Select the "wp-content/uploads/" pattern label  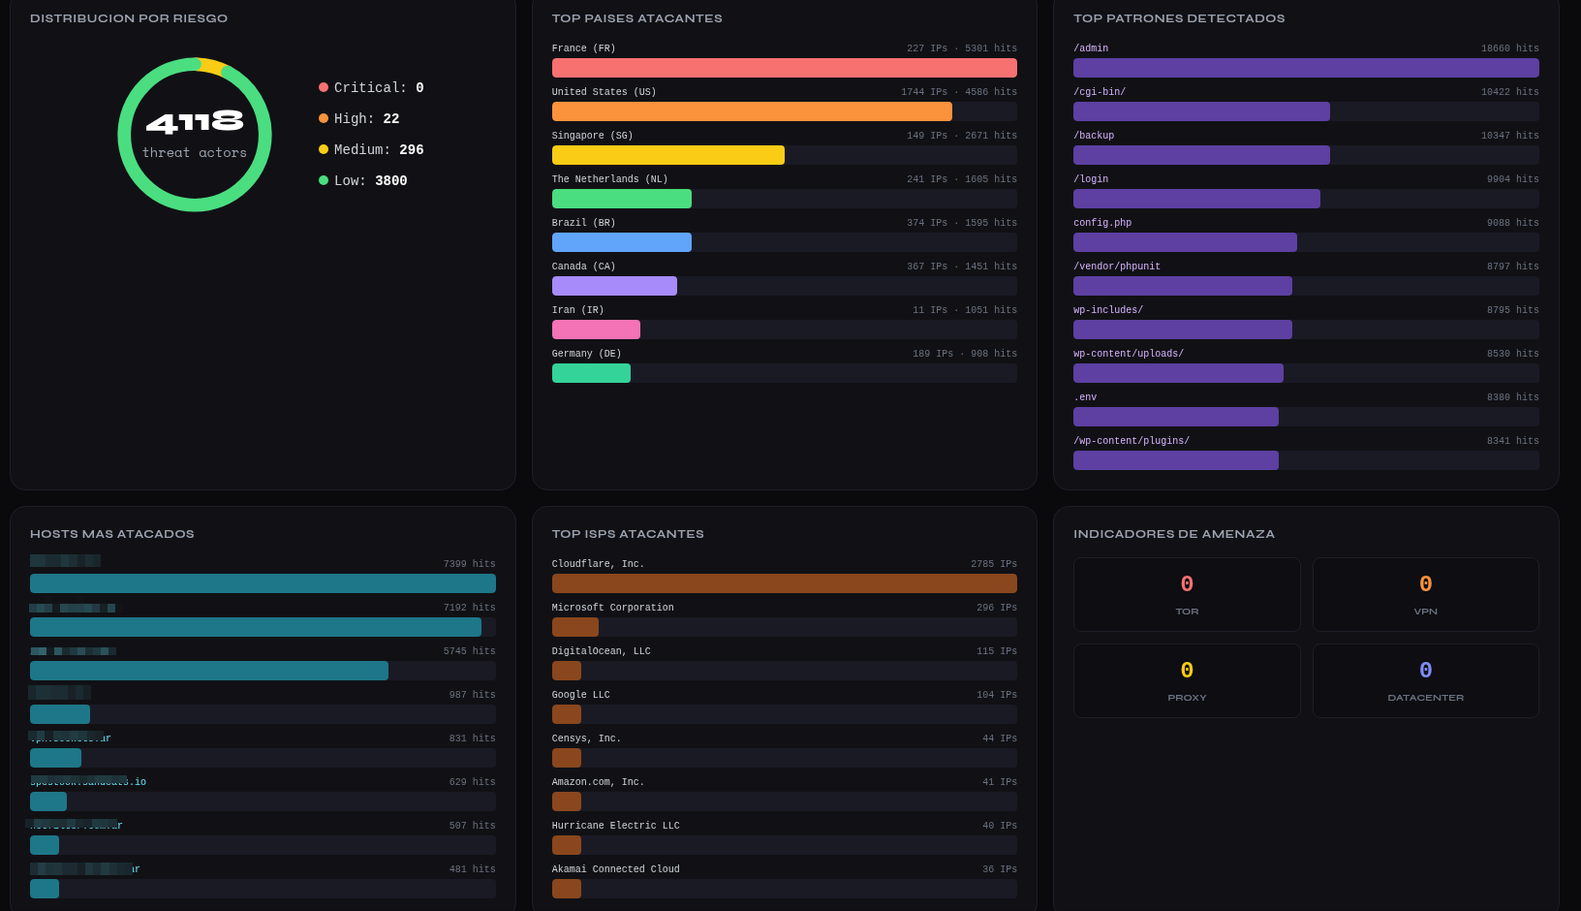point(1129,354)
